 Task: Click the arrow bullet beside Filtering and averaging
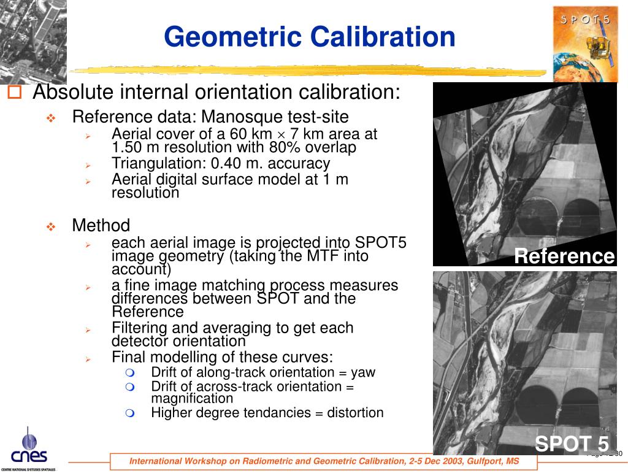(88, 330)
